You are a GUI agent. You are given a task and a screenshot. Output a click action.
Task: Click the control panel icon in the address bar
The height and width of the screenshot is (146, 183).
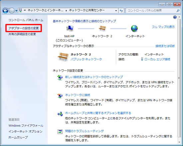click(x=21, y=11)
